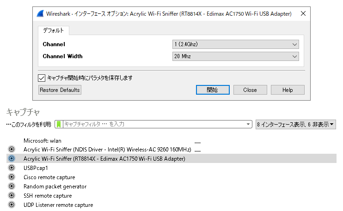343x211 pixels.
Task: Click Restore Defaults button
Action: click(x=60, y=90)
